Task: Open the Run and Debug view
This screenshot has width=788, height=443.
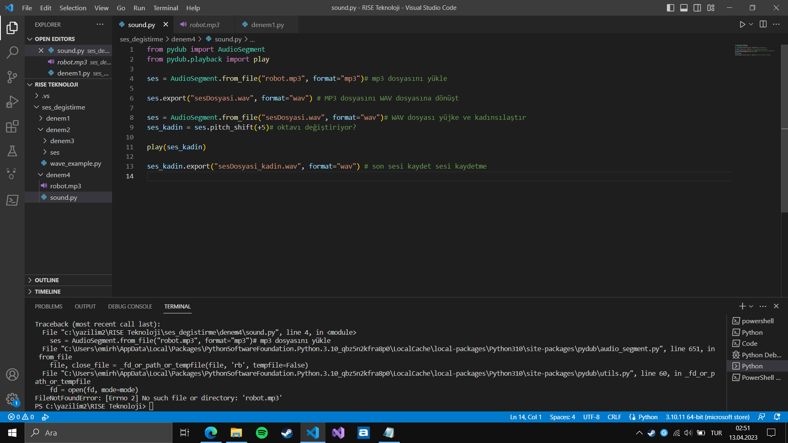Action: click(12, 102)
